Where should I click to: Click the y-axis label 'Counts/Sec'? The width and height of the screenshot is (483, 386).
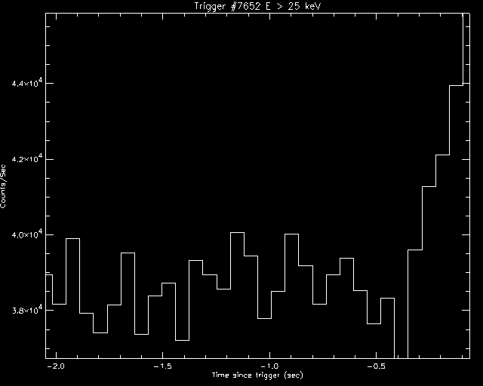3,186
